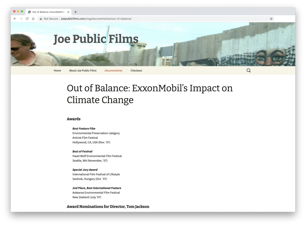Click the page heading Out of Balance
The width and height of the screenshot is (306, 226).
point(150,94)
